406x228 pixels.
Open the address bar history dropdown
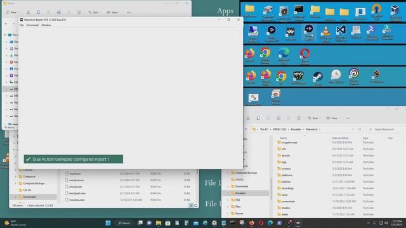353,129
